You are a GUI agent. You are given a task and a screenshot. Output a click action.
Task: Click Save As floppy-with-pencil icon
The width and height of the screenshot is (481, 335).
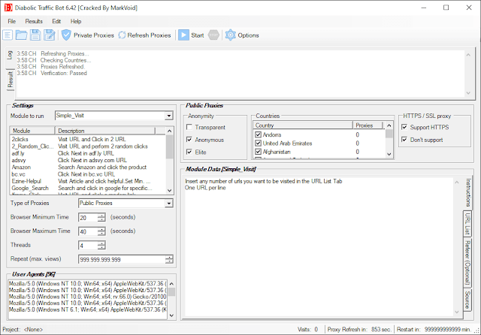[x=50, y=35]
